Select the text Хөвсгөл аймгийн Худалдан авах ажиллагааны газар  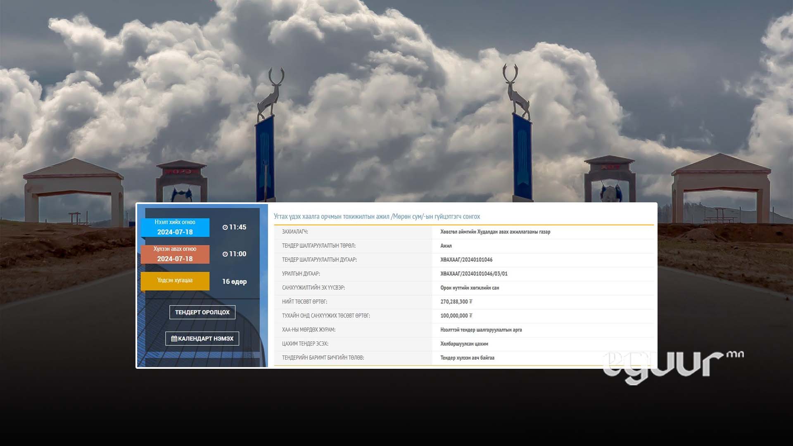click(x=495, y=232)
